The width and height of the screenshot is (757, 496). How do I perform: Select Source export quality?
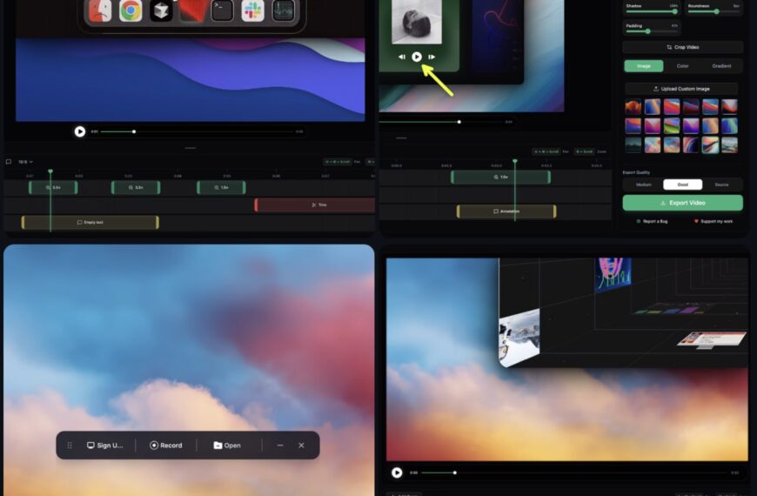(722, 184)
